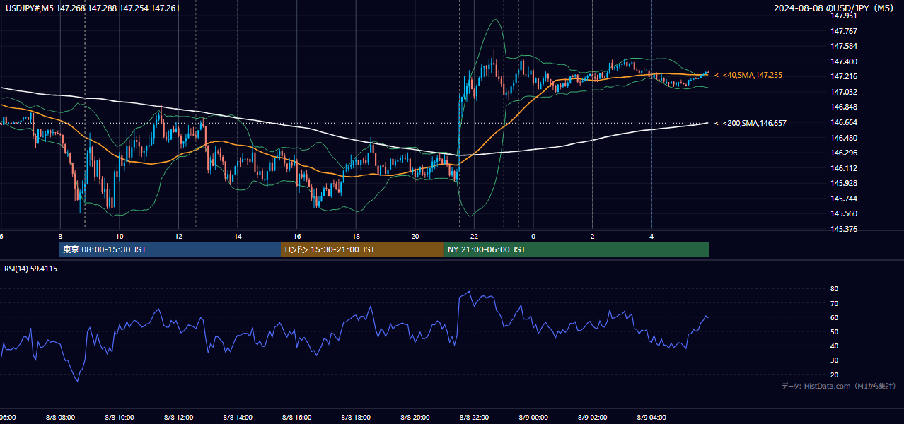
Task: Click price axis value 145.376
Action: 844,229
